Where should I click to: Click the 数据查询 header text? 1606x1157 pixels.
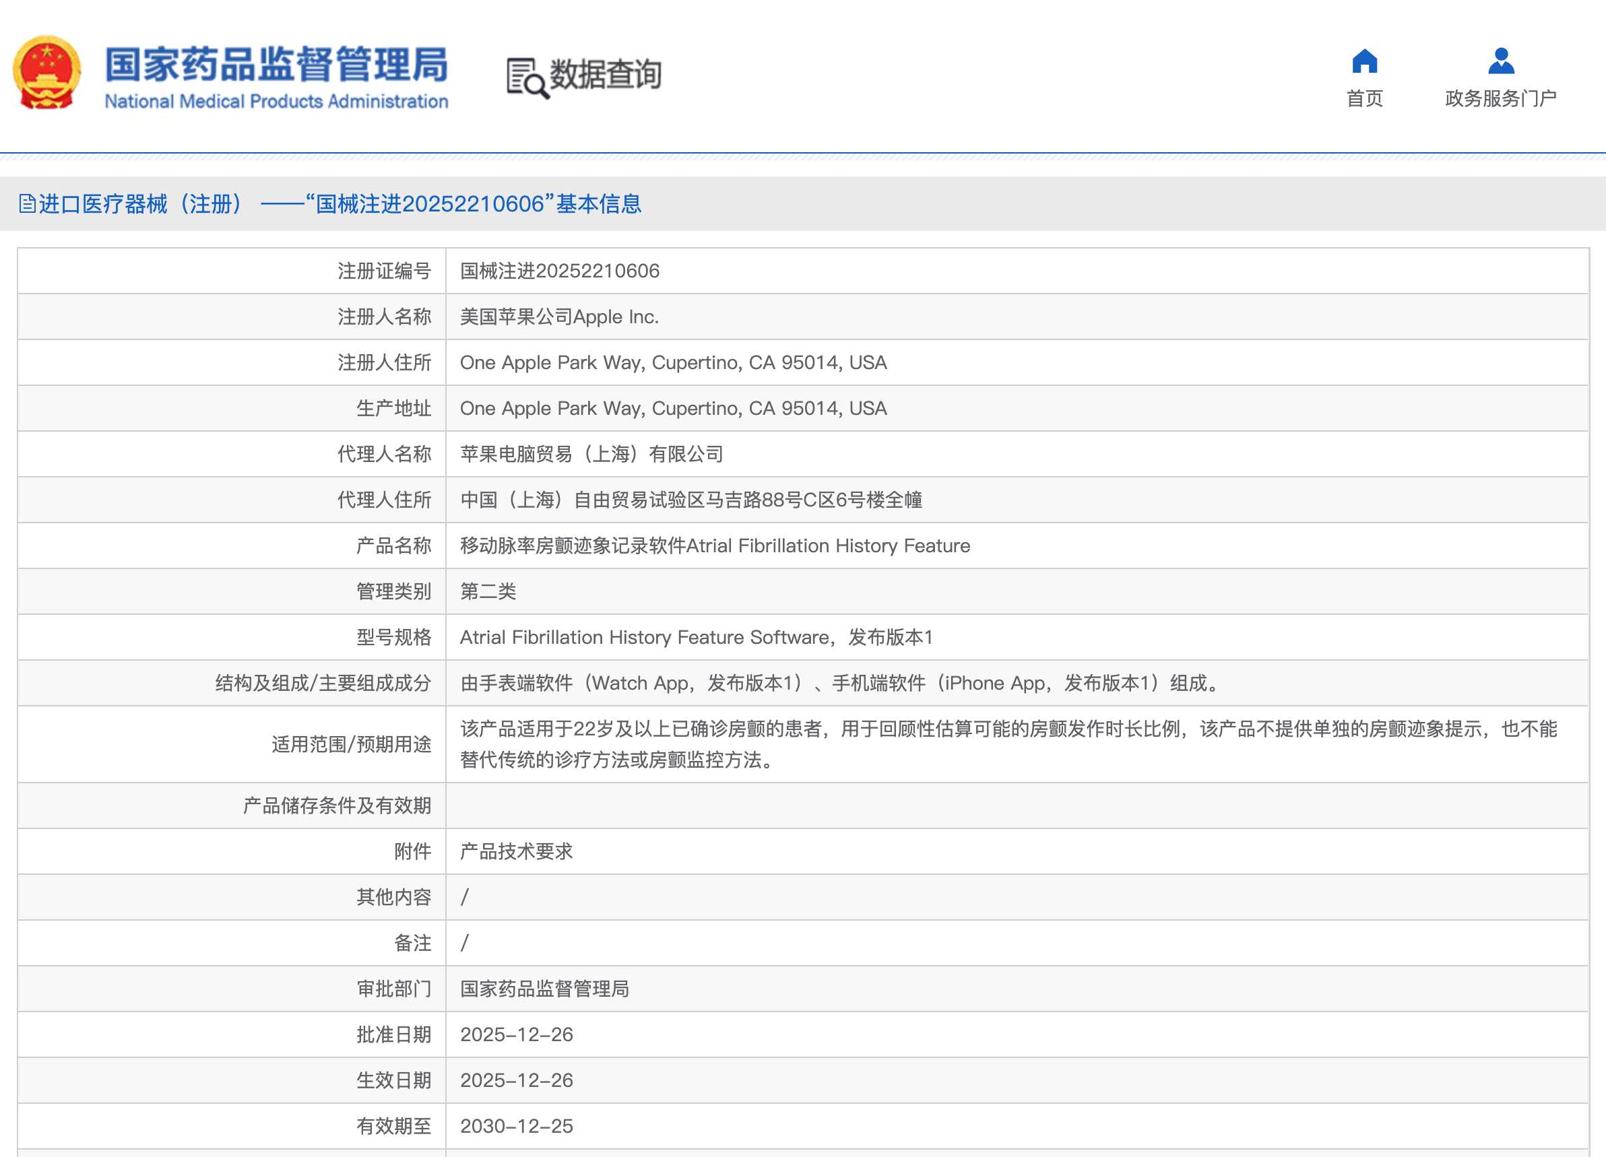pos(606,74)
